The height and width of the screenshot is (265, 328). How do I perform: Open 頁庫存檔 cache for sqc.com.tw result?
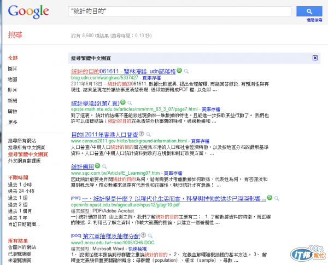(173, 173)
